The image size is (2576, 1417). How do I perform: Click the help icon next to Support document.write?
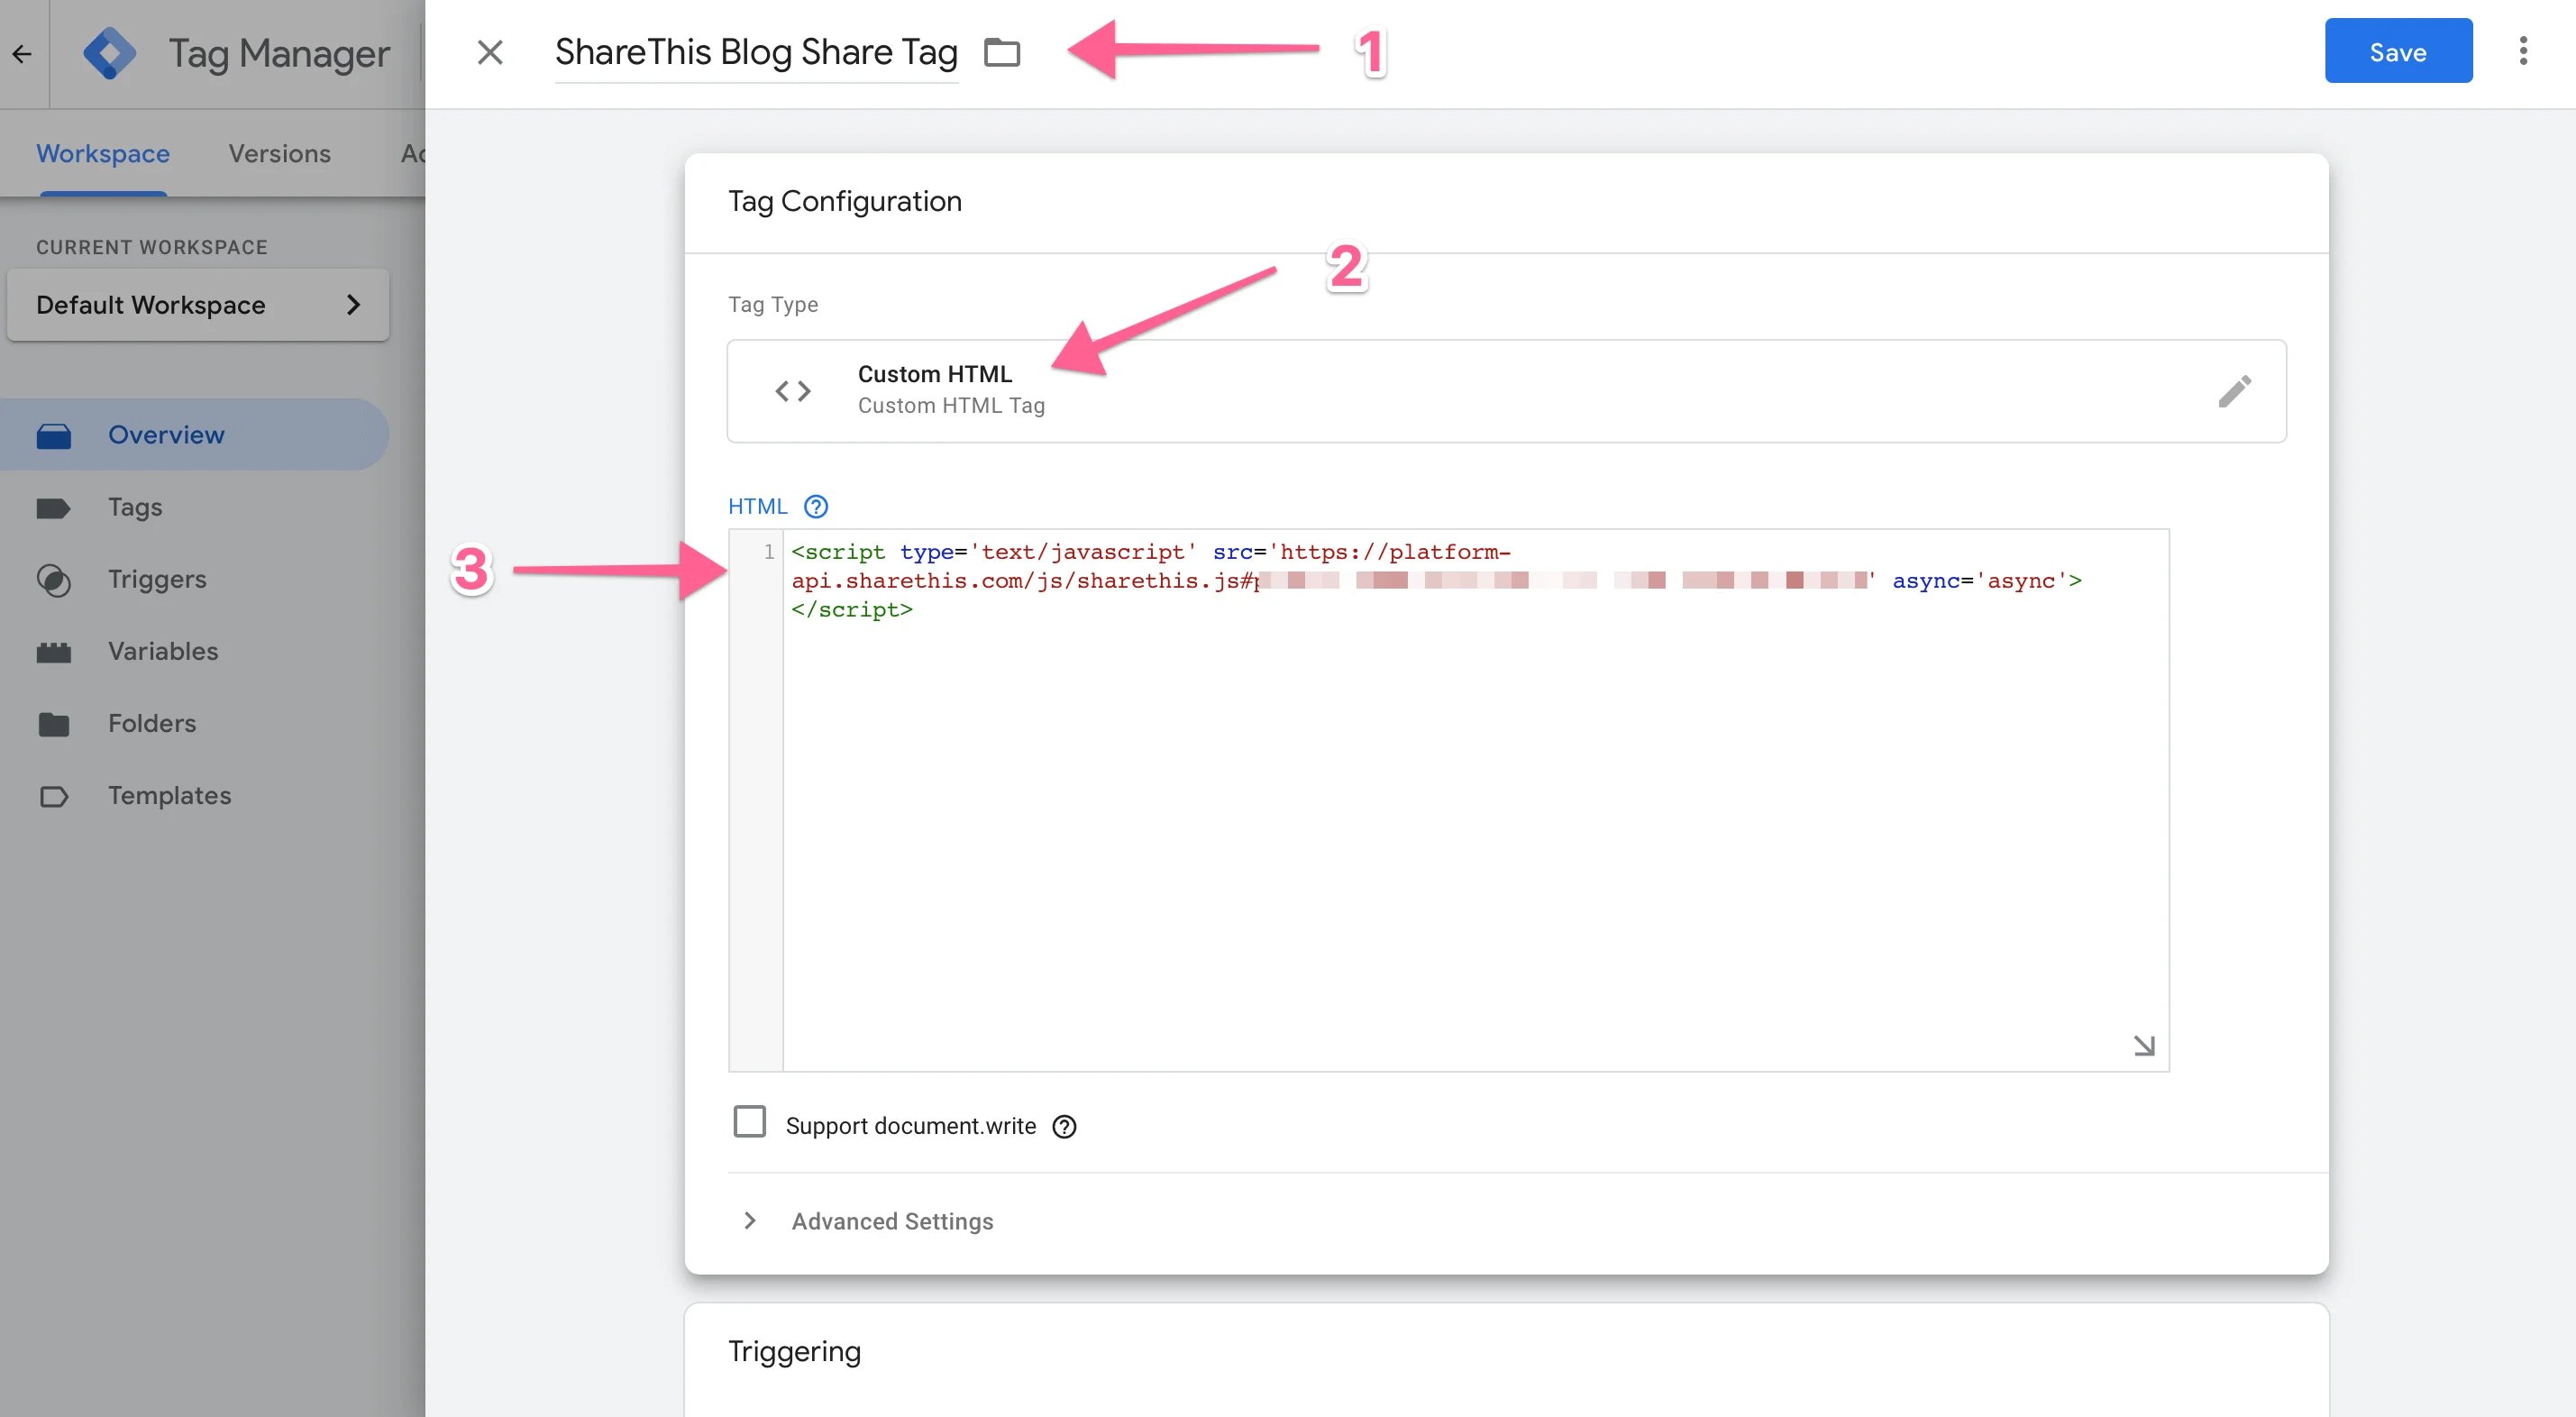point(1064,1126)
